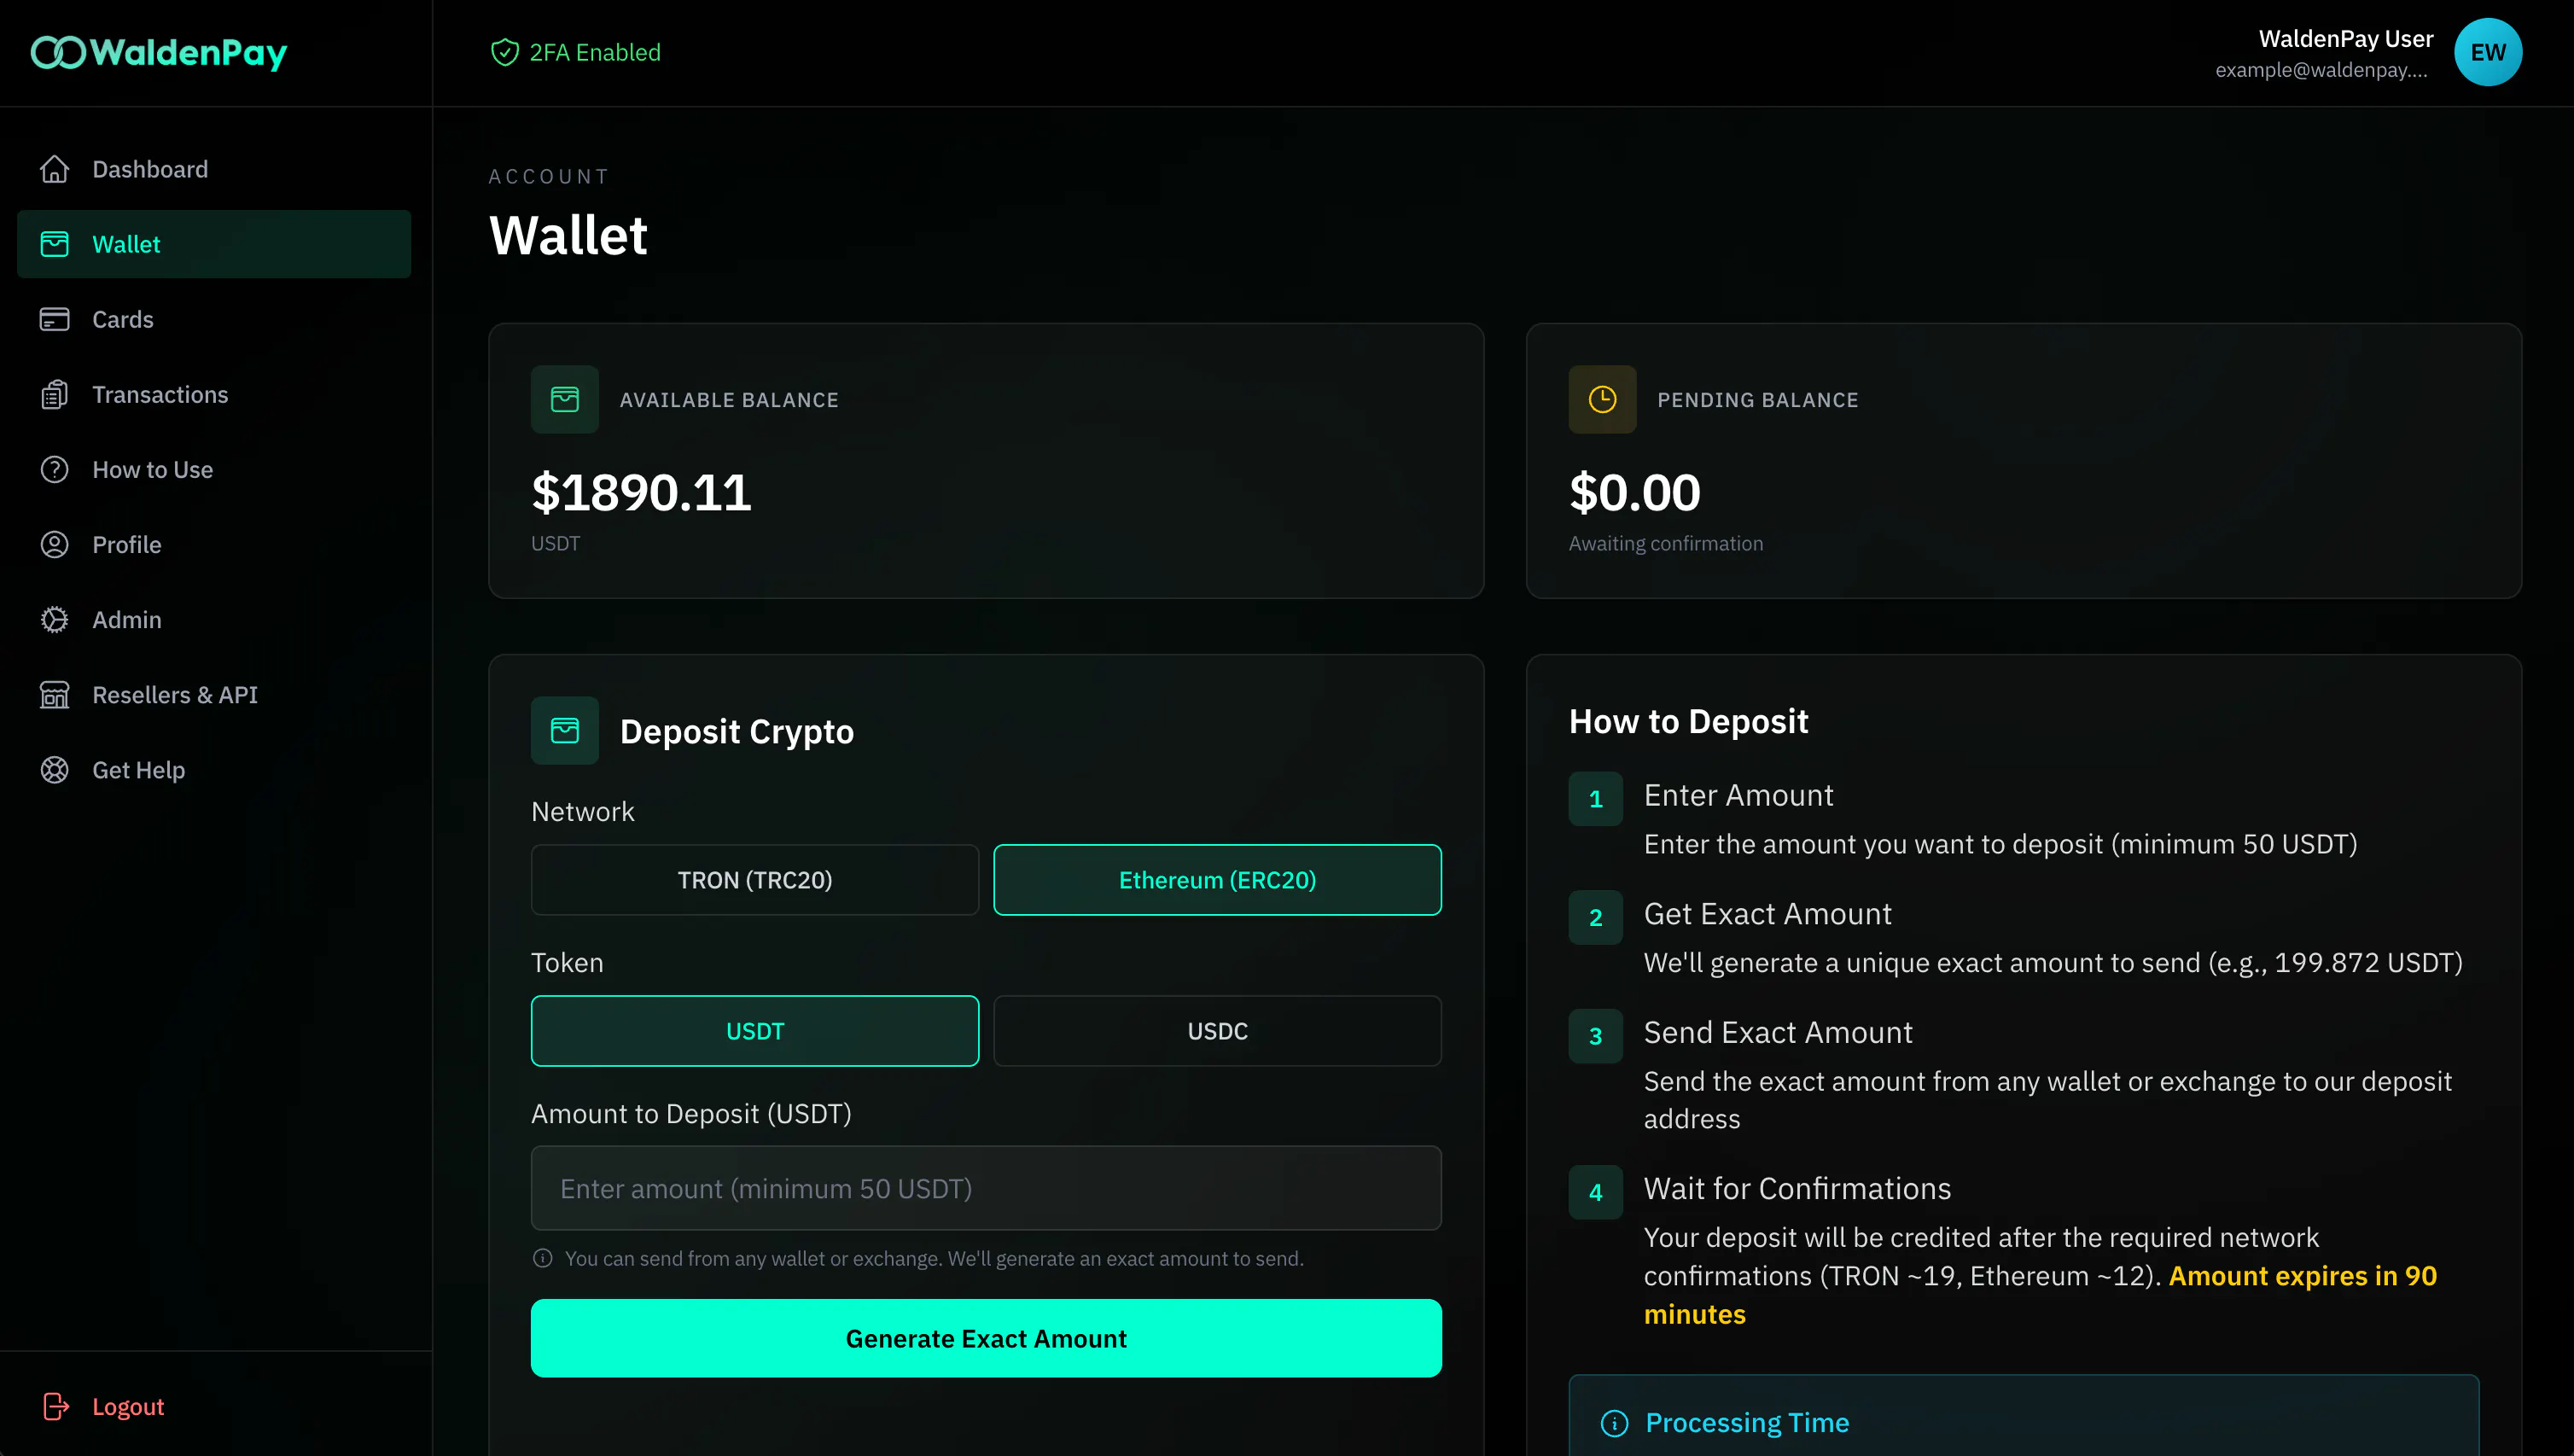Click the Get Help lifebuoy icon
The image size is (2574, 1456).
[55, 769]
